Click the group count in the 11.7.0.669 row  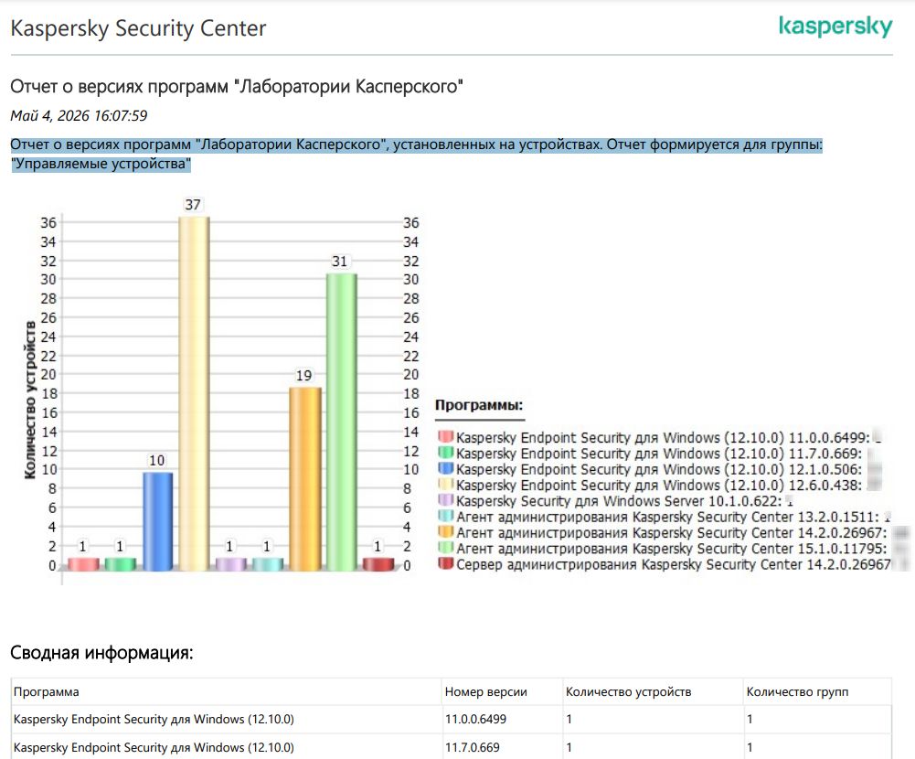tap(750, 747)
